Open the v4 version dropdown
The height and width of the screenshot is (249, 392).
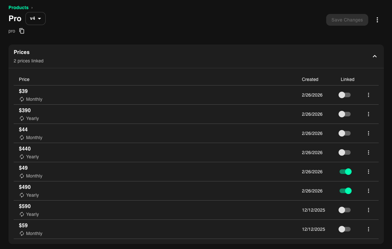tap(35, 19)
